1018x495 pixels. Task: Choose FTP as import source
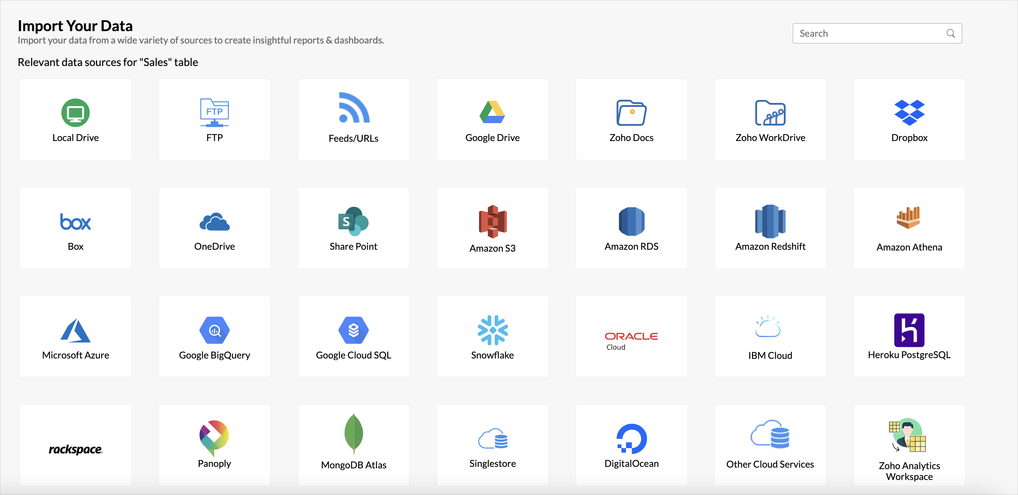coord(214,119)
